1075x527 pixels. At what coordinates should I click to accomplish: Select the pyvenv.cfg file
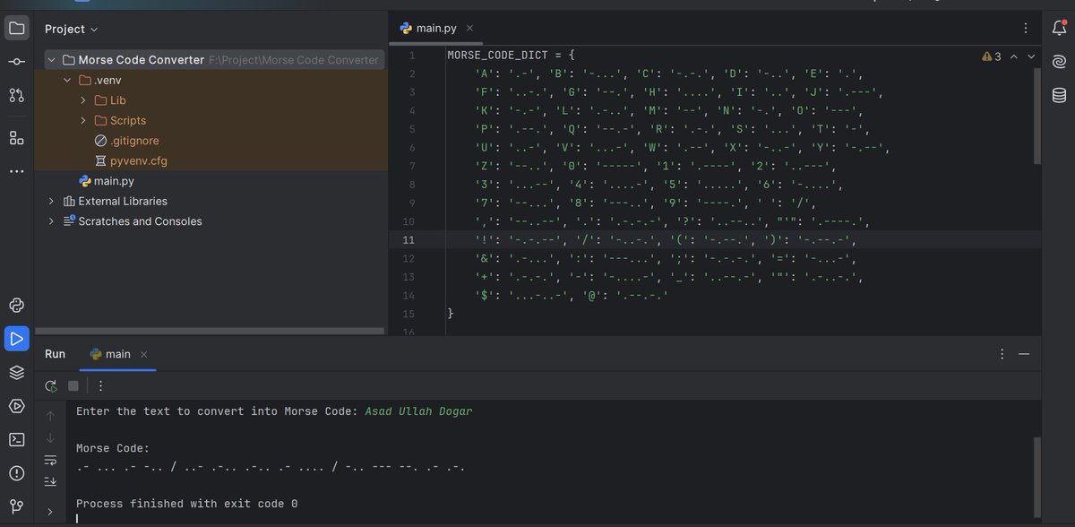coord(131,161)
